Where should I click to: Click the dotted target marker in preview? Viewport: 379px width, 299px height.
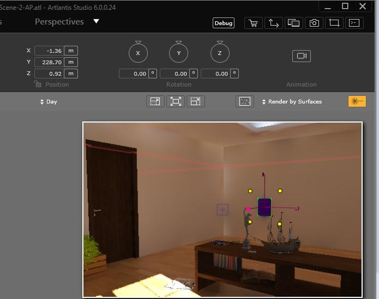click(222, 210)
